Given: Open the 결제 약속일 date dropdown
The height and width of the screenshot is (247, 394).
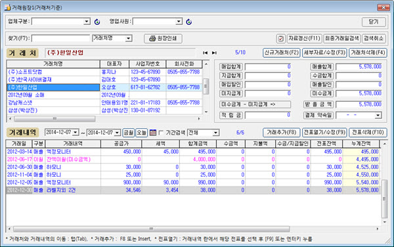Looking at the screenshot, I should [378, 116].
